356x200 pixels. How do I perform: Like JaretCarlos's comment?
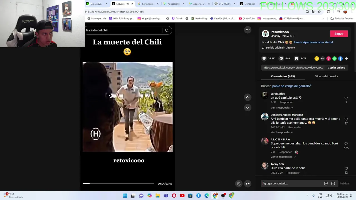346,98
